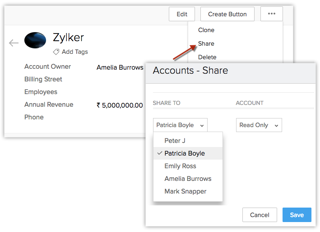Choose Mark Snapper from the list

coord(185,191)
